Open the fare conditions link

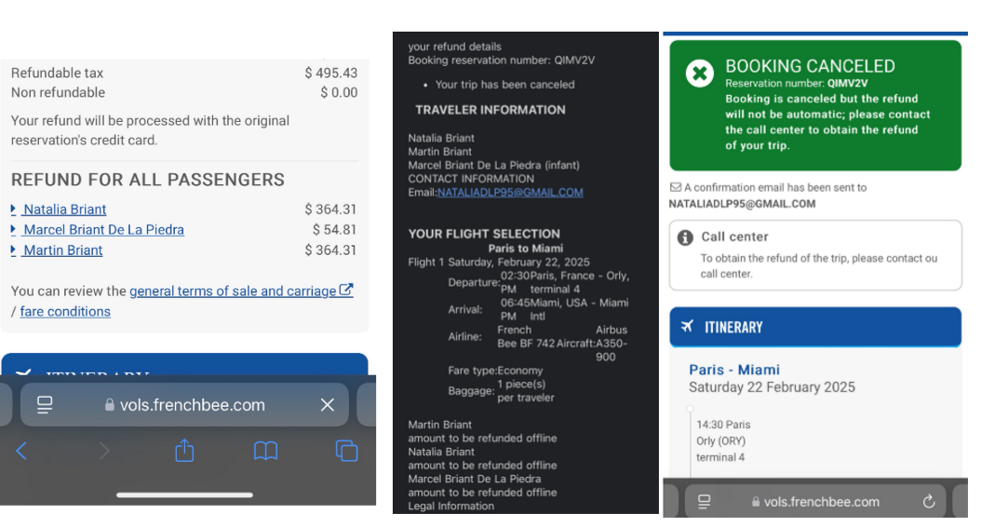coord(65,312)
